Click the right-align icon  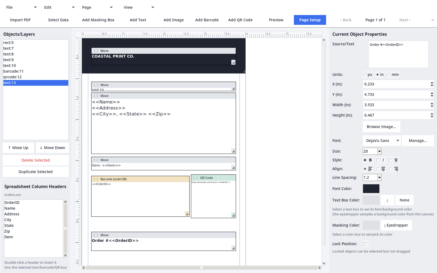[x=396, y=169]
